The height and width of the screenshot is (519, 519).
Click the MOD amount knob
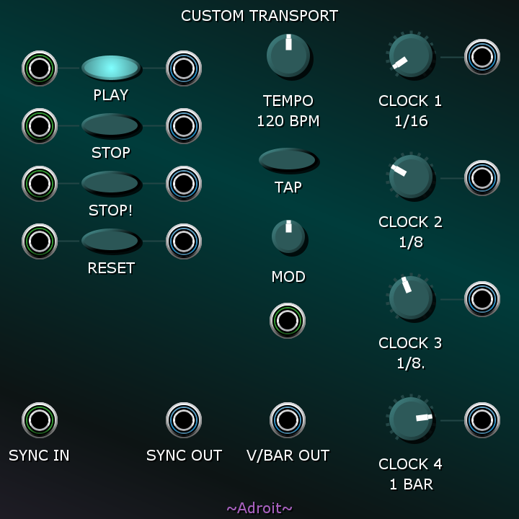tap(289, 237)
